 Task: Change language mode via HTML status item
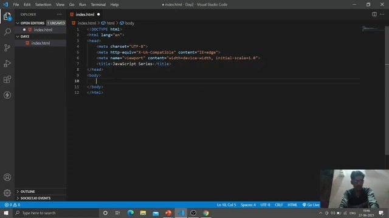tap(292, 205)
